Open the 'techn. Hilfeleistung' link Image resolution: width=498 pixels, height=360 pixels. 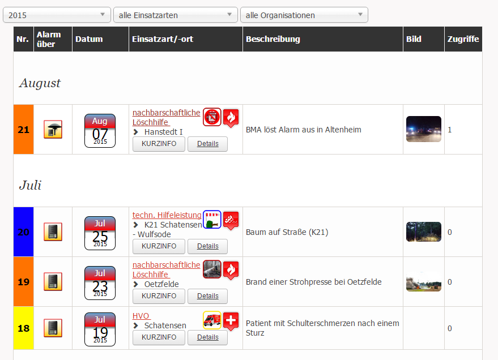click(x=167, y=215)
